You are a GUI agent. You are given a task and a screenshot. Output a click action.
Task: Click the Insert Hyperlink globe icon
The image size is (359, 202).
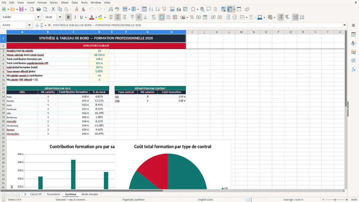point(202,9)
